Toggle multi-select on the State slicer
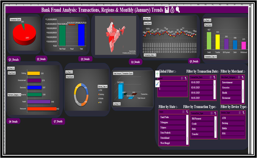The height and width of the screenshot is (158, 257). (183, 112)
